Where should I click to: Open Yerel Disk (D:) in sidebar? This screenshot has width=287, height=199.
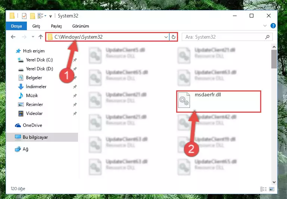(x=40, y=69)
